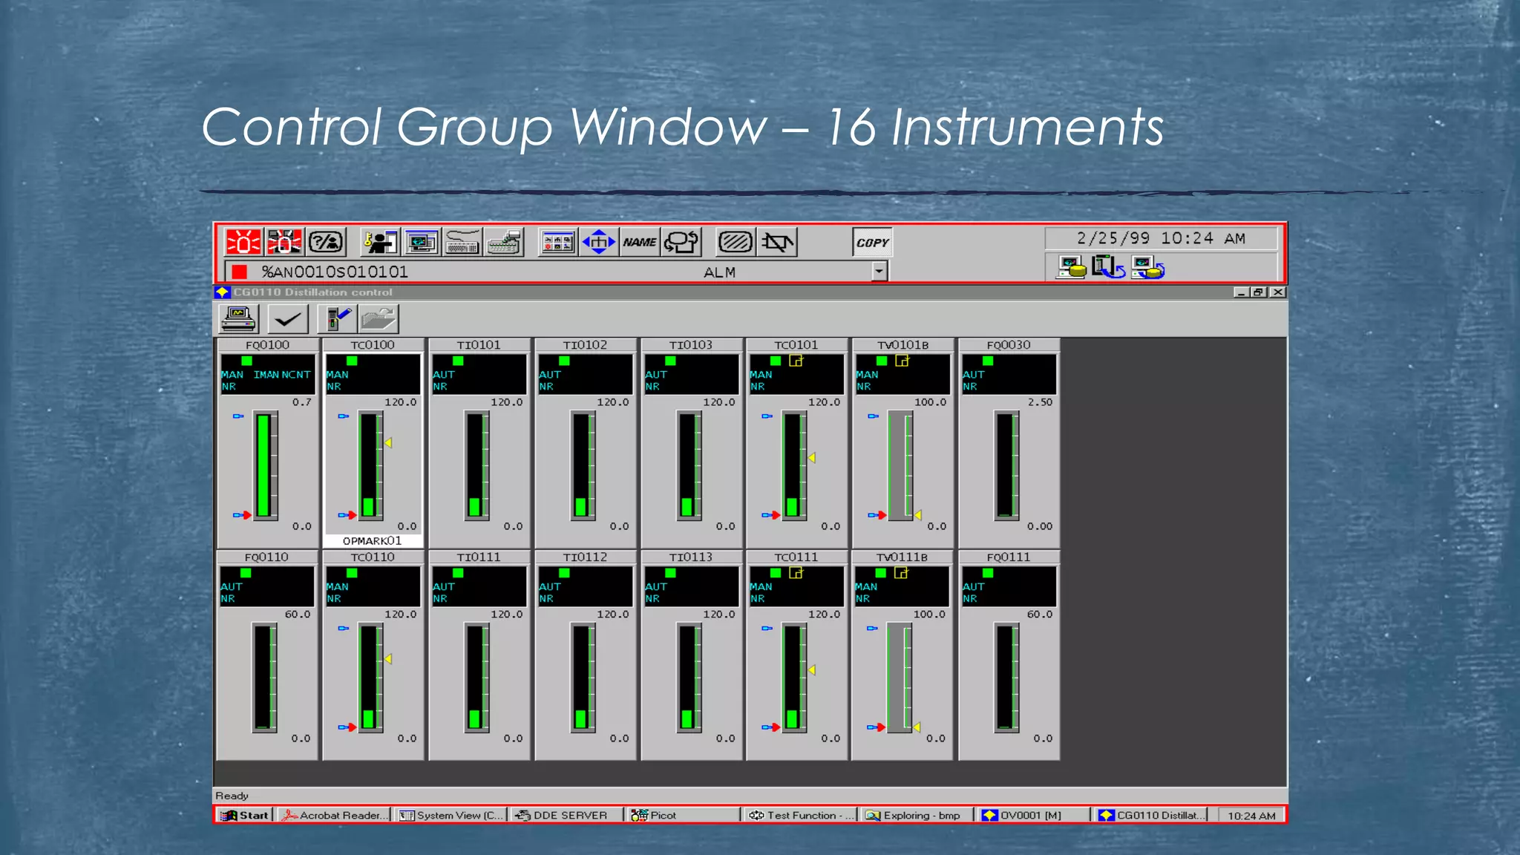Click the 2/25/99 10:24 AM date display
Image resolution: width=1520 pixels, height=855 pixels.
[1161, 238]
